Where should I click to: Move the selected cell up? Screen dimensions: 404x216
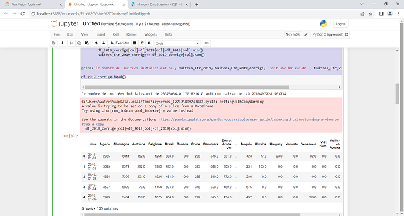(x=96, y=43)
